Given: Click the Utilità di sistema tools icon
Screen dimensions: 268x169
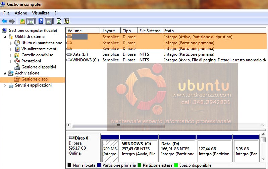Looking at the screenshot, I should coord(11,36).
